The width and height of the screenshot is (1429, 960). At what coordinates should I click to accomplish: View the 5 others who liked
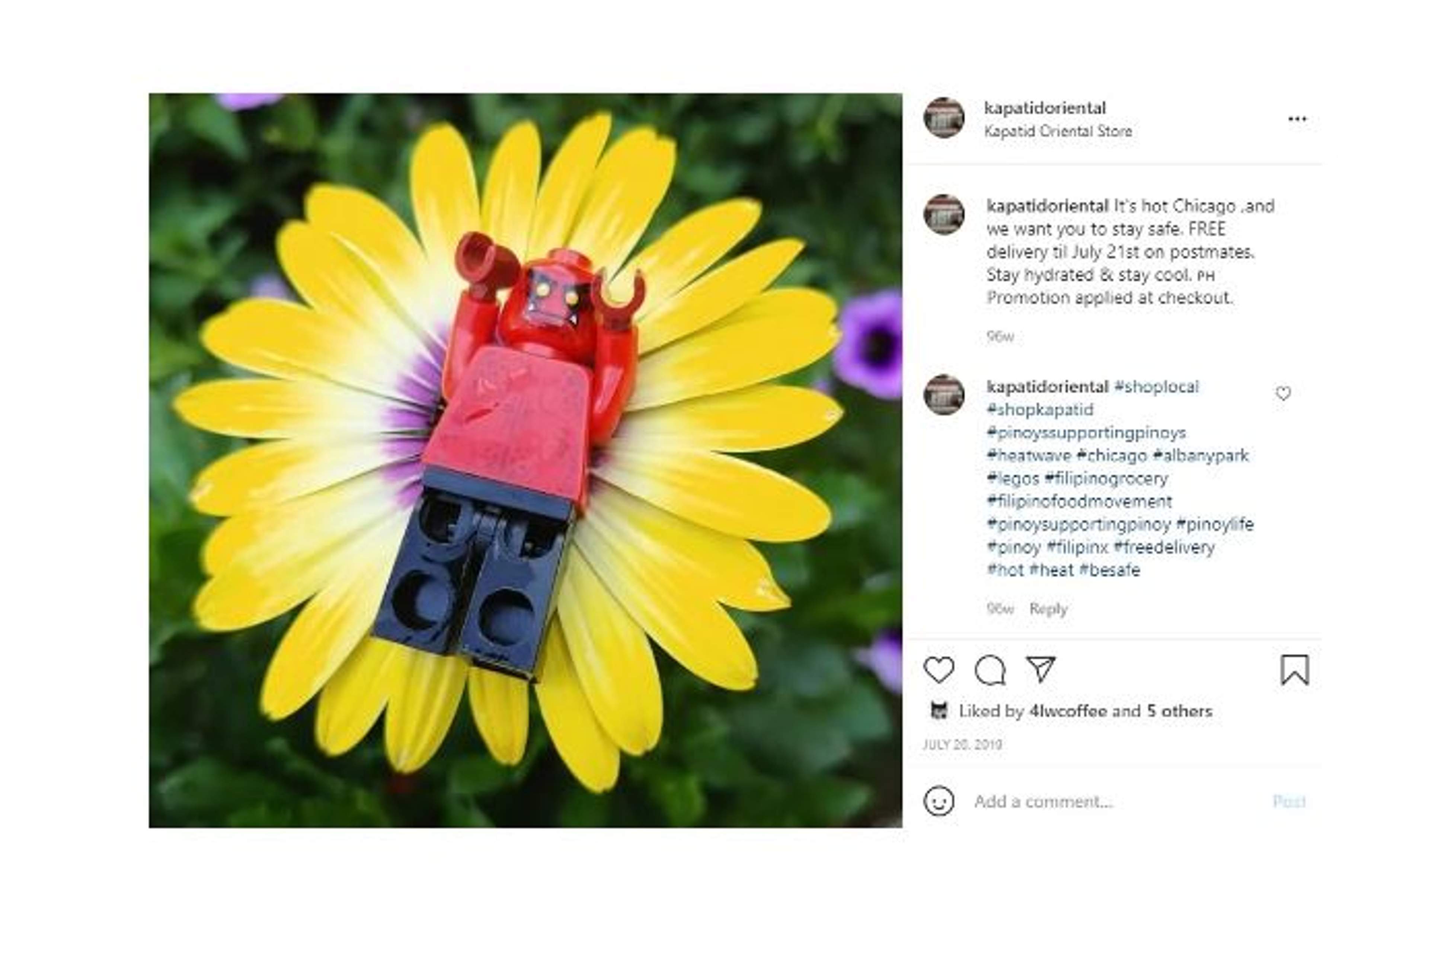pyautogui.click(x=1179, y=711)
